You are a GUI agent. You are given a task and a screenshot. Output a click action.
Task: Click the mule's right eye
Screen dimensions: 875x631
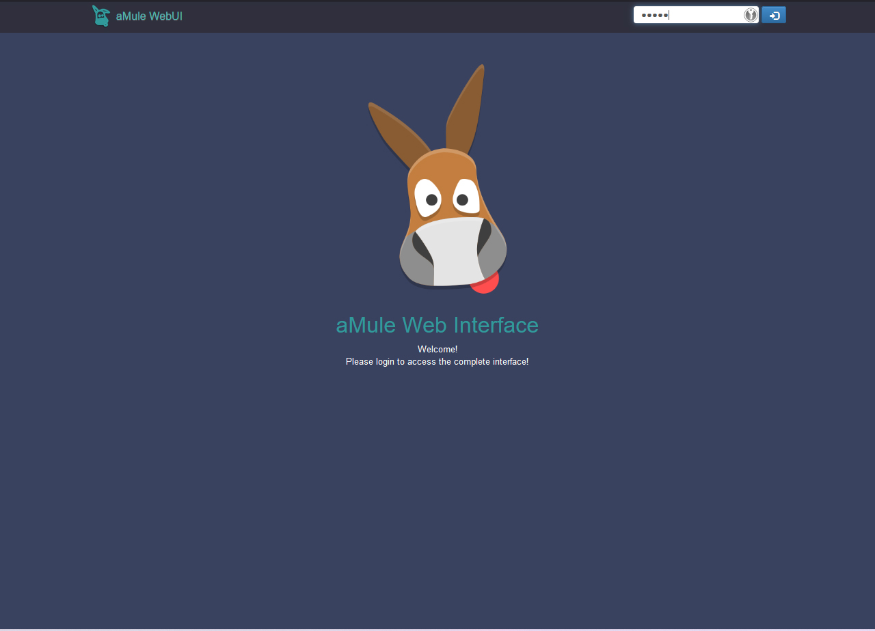click(463, 199)
